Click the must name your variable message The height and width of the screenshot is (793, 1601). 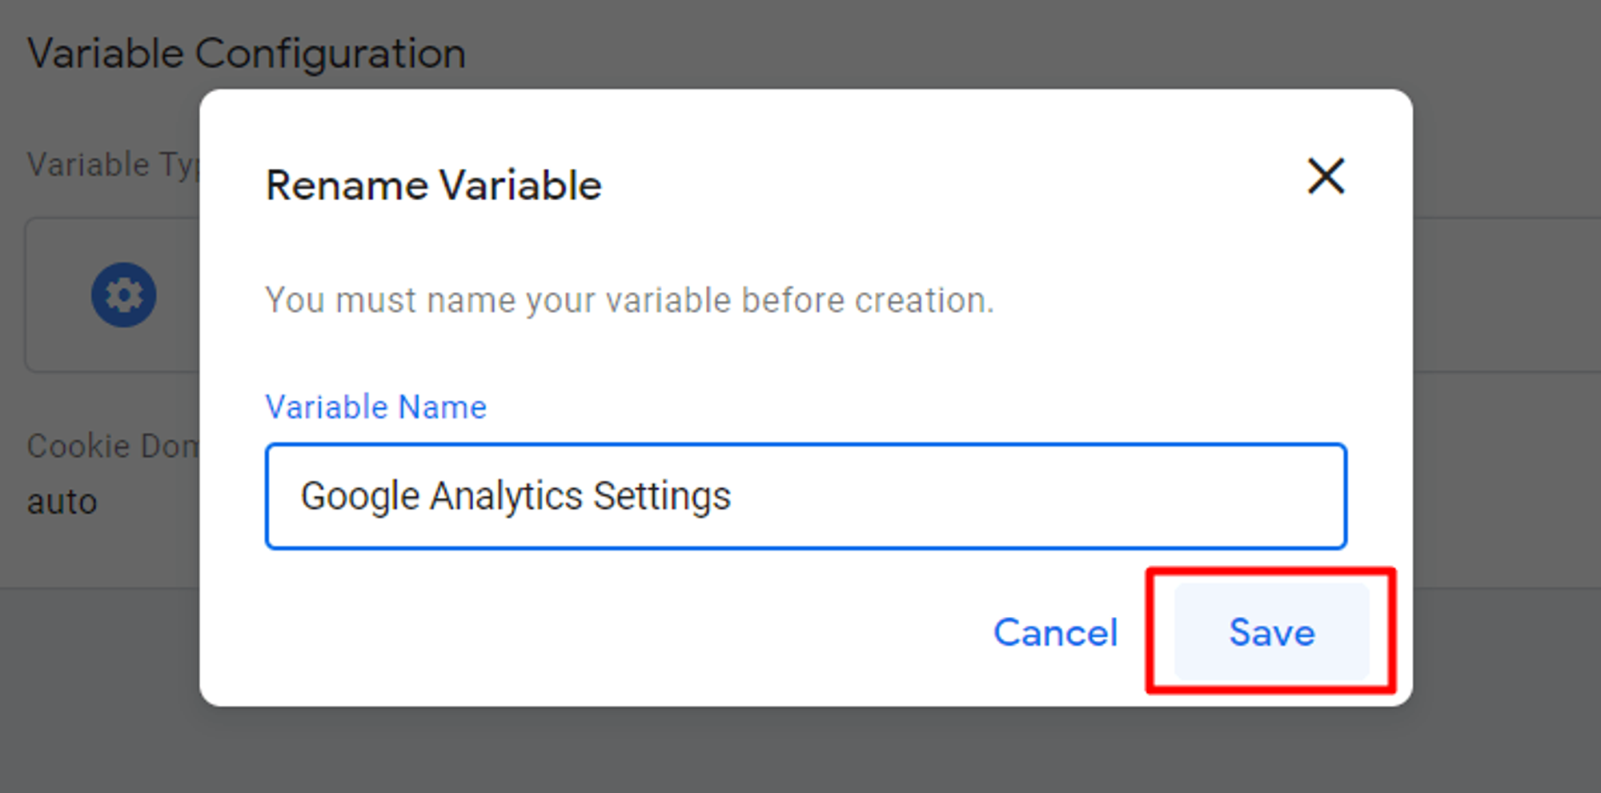coord(629,301)
